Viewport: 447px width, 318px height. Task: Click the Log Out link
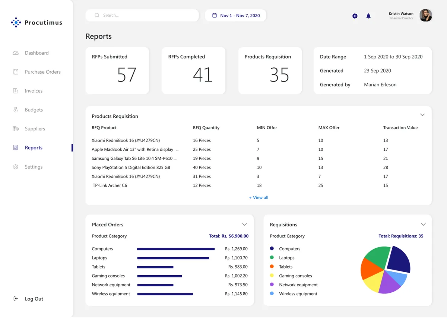pos(34,299)
